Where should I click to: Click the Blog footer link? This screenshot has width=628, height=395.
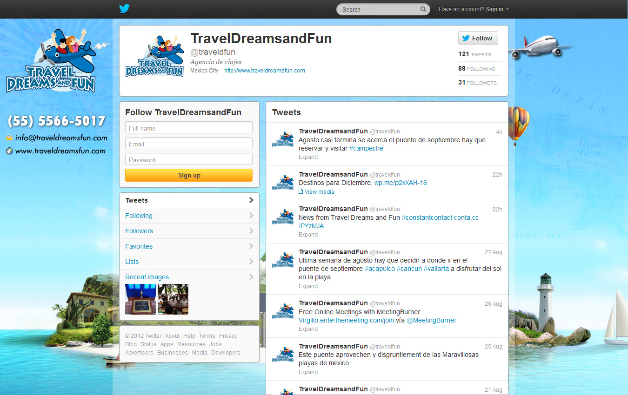coord(131,344)
